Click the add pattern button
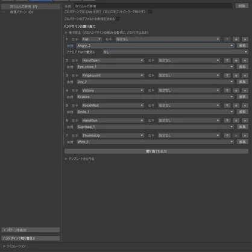 coord(31,230)
